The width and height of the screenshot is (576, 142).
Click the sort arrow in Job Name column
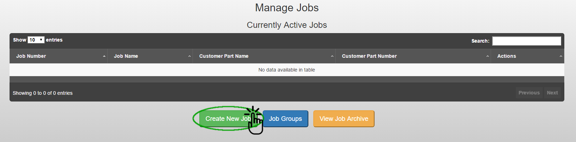[189, 56]
